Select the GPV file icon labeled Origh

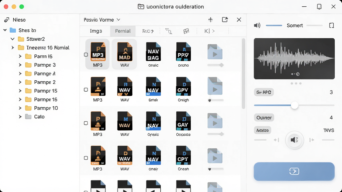pos(183,86)
